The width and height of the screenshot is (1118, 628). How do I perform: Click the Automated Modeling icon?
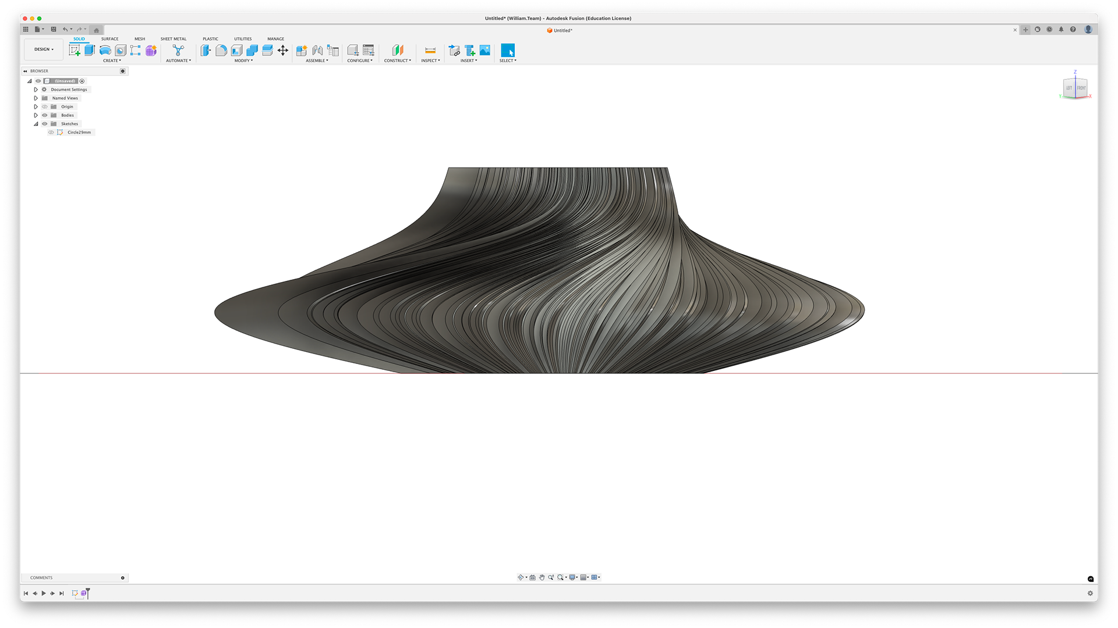(178, 51)
